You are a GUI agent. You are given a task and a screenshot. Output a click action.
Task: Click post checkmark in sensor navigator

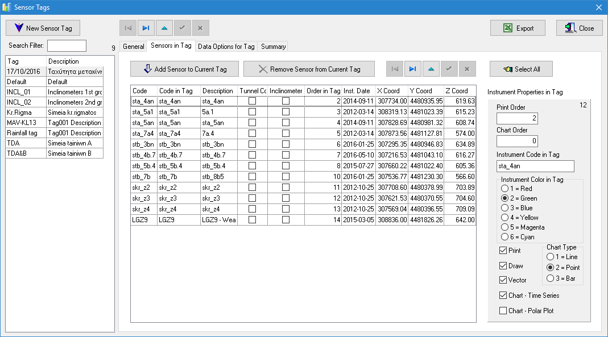click(x=449, y=69)
